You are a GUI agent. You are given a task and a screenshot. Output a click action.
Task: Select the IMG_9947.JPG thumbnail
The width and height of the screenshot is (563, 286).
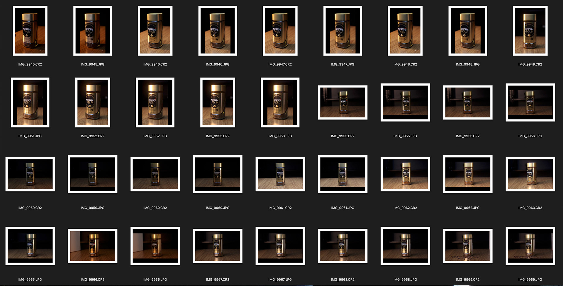pyautogui.click(x=343, y=31)
